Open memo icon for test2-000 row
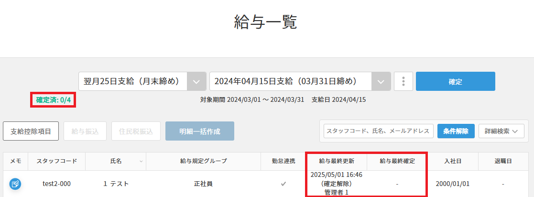534x197 pixels. [15, 184]
